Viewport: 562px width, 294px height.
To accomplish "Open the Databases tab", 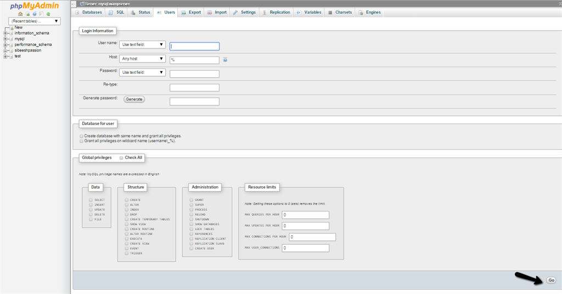I will pyautogui.click(x=88, y=13).
